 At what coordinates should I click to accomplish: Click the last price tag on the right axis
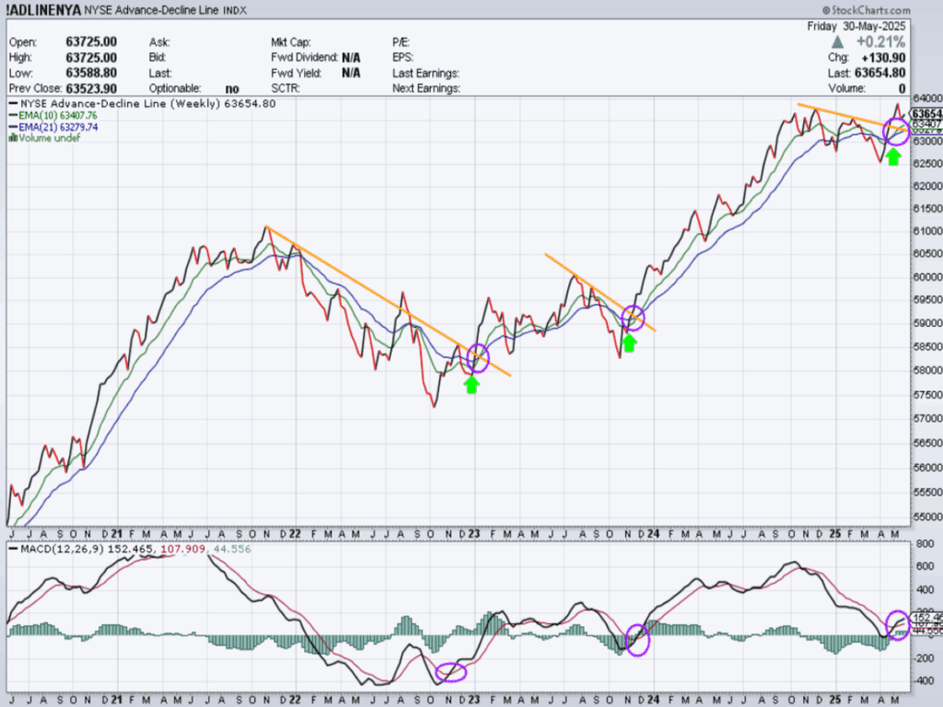coord(924,114)
